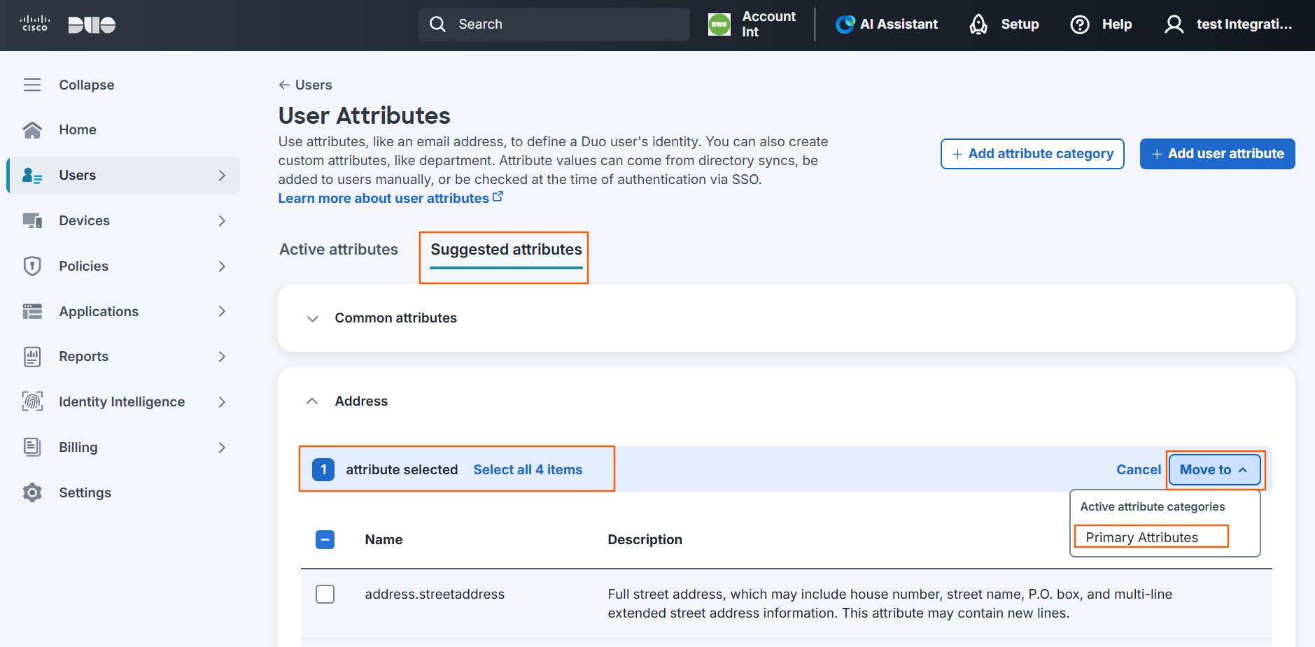1315x647 pixels.
Task: Open the AI Assistant icon
Action: tap(845, 24)
